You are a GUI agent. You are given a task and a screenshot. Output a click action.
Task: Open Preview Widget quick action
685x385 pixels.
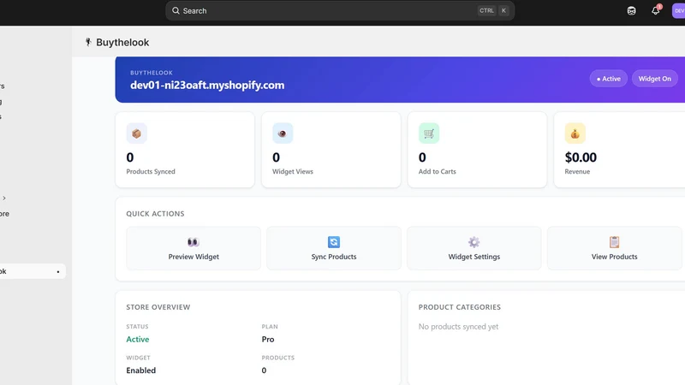coord(194,248)
